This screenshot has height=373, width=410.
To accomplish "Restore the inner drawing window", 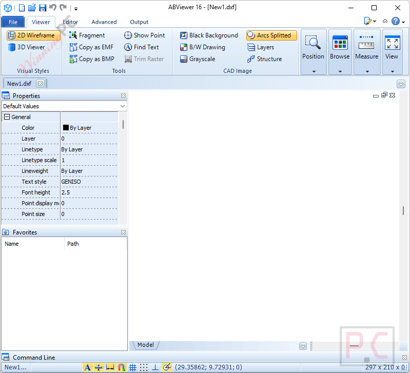I will [384, 95].
